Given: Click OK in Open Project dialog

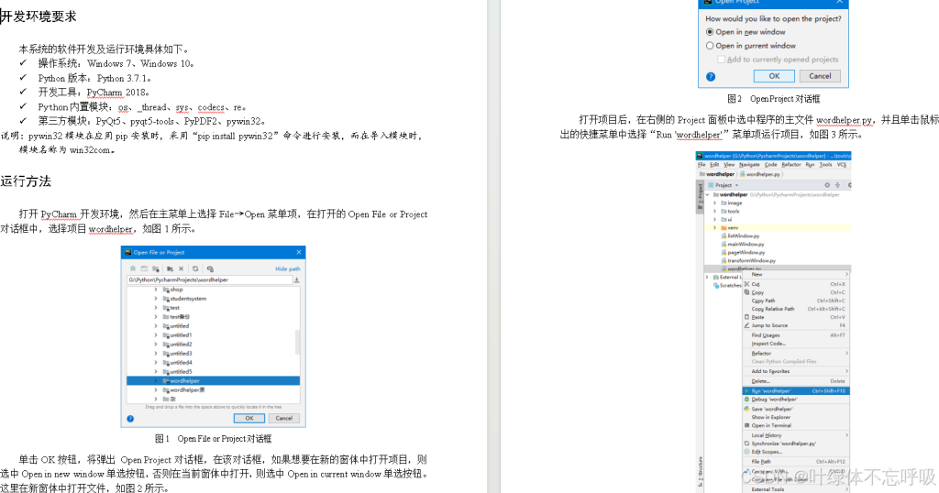Looking at the screenshot, I should coord(774,76).
